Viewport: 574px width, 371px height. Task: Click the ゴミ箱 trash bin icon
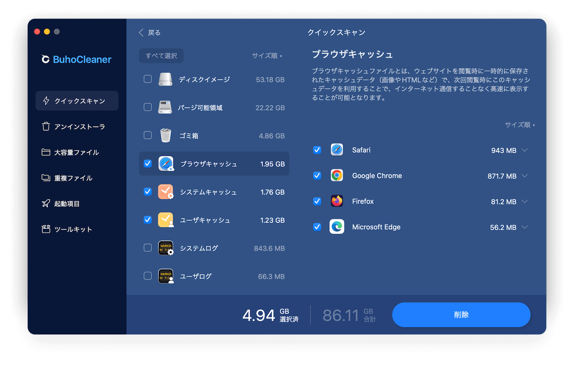click(x=165, y=135)
